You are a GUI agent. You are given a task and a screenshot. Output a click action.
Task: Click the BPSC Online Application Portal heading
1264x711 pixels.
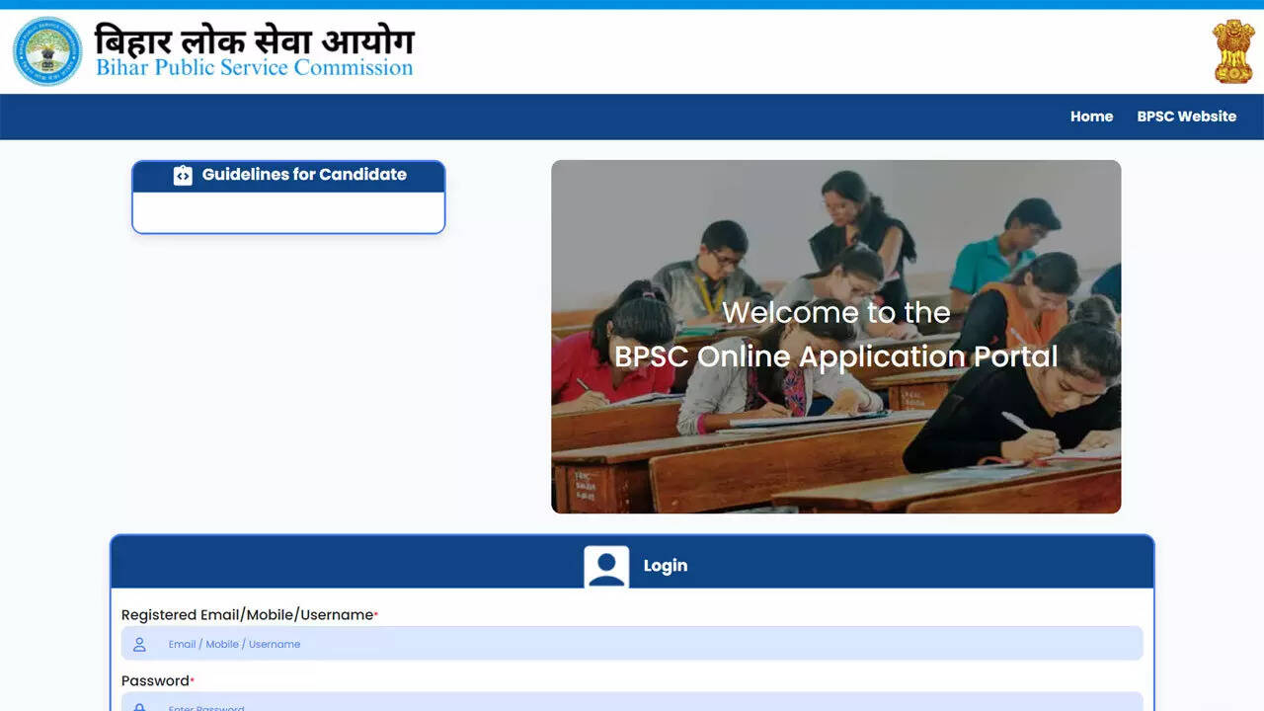(x=835, y=355)
